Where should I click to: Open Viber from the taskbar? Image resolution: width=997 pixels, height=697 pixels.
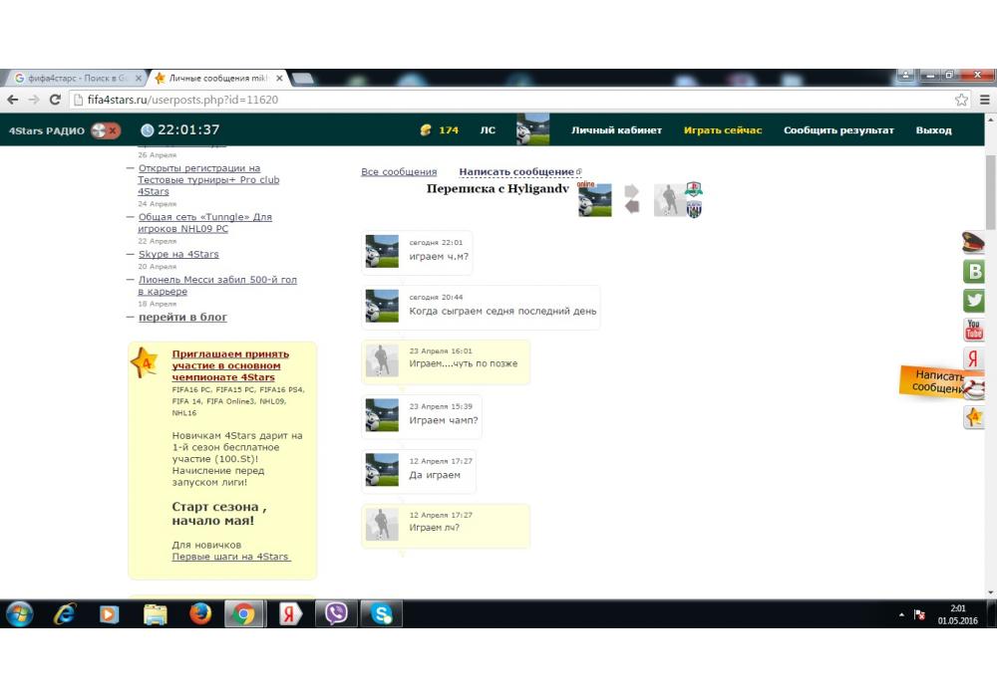[x=336, y=614]
